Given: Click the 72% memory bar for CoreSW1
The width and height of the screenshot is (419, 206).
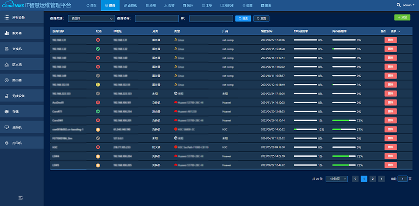Looking at the screenshot, I should 344,120.
